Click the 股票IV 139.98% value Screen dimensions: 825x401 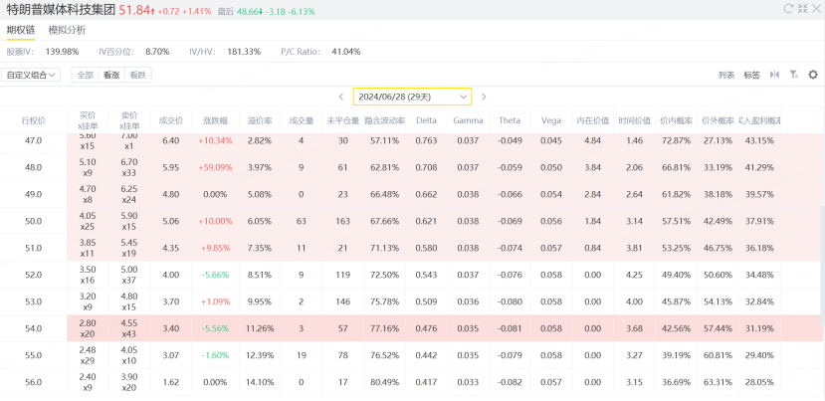point(63,52)
